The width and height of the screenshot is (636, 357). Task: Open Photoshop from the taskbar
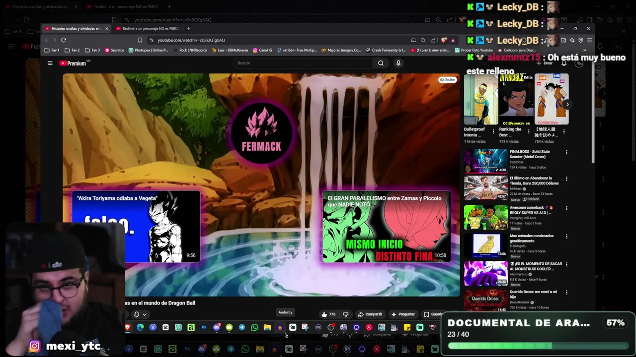pyautogui.click(x=204, y=327)
